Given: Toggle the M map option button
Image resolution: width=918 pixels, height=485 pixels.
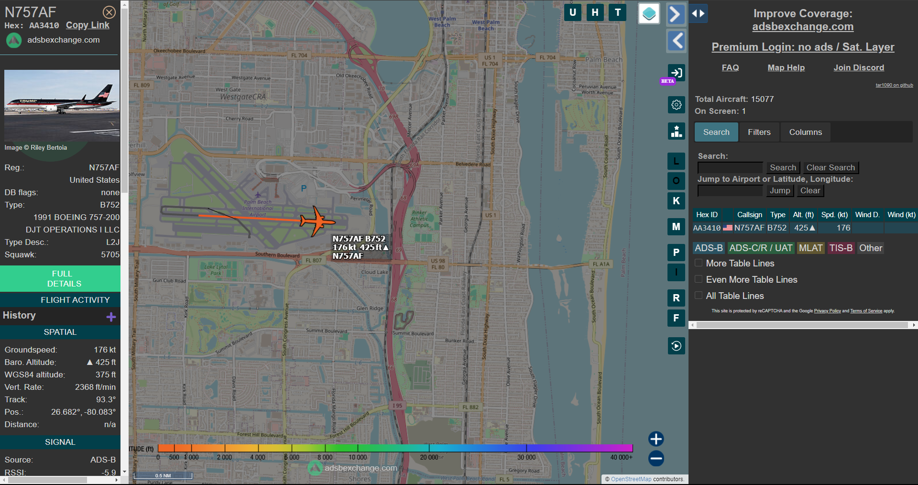Looking at the screenshot, I should pyautogui.click(x=676, y=227).
